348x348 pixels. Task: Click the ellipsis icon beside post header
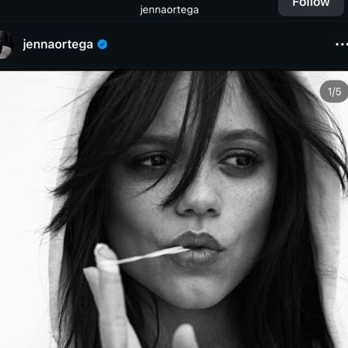(342, 45)
